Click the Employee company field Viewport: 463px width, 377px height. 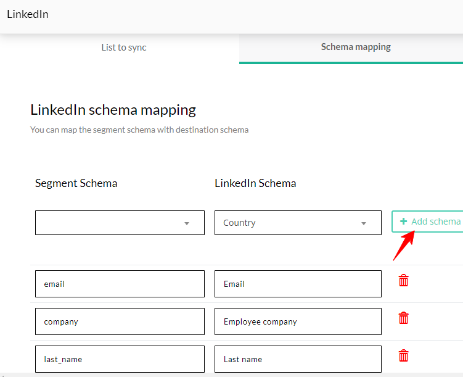pos(298,321)
